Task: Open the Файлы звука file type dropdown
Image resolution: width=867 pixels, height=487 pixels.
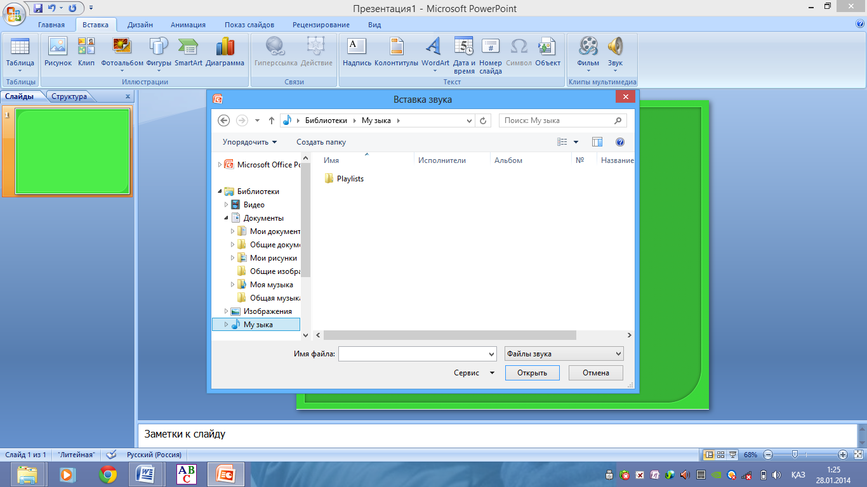Action: click(564, 354)
